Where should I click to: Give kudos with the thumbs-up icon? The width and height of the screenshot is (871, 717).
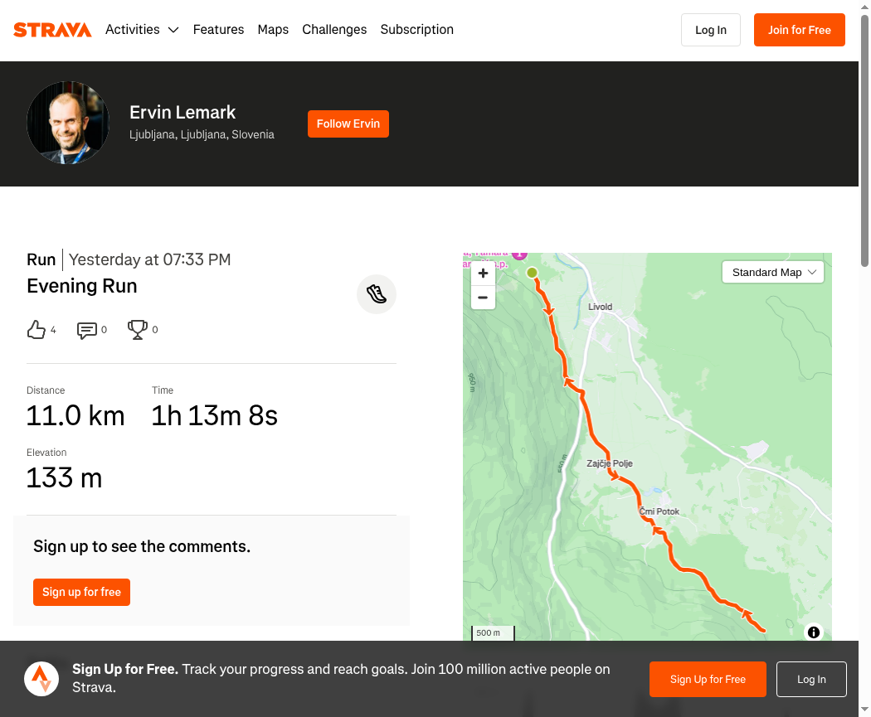tap(36, 330)
